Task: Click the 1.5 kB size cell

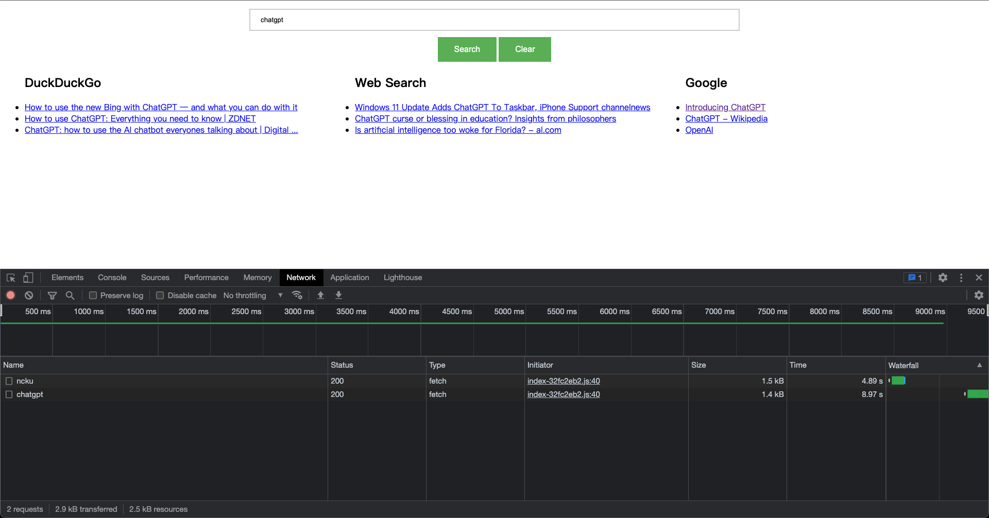Action: 773,381
